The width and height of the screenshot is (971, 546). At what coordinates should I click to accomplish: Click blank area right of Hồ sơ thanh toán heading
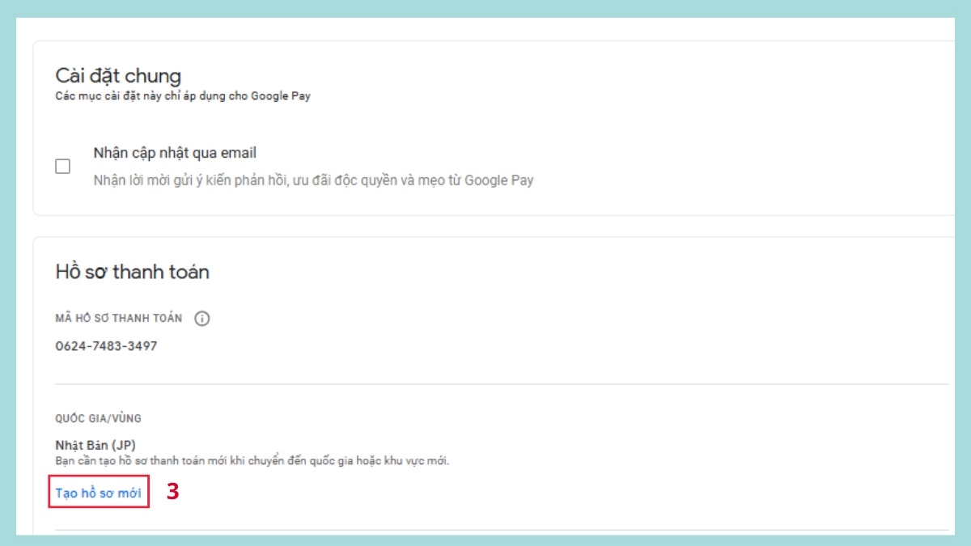tap(566, 272)
